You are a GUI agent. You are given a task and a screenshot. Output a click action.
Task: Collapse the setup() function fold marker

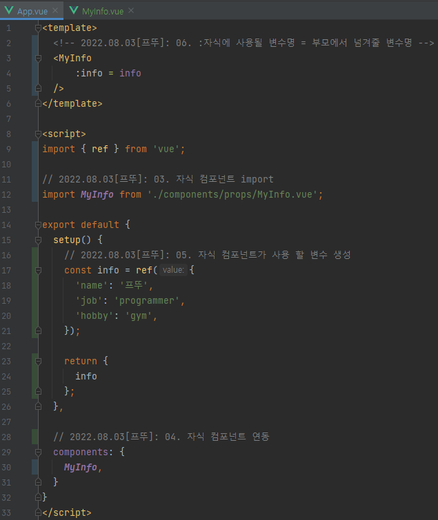[x=38, y=240]
